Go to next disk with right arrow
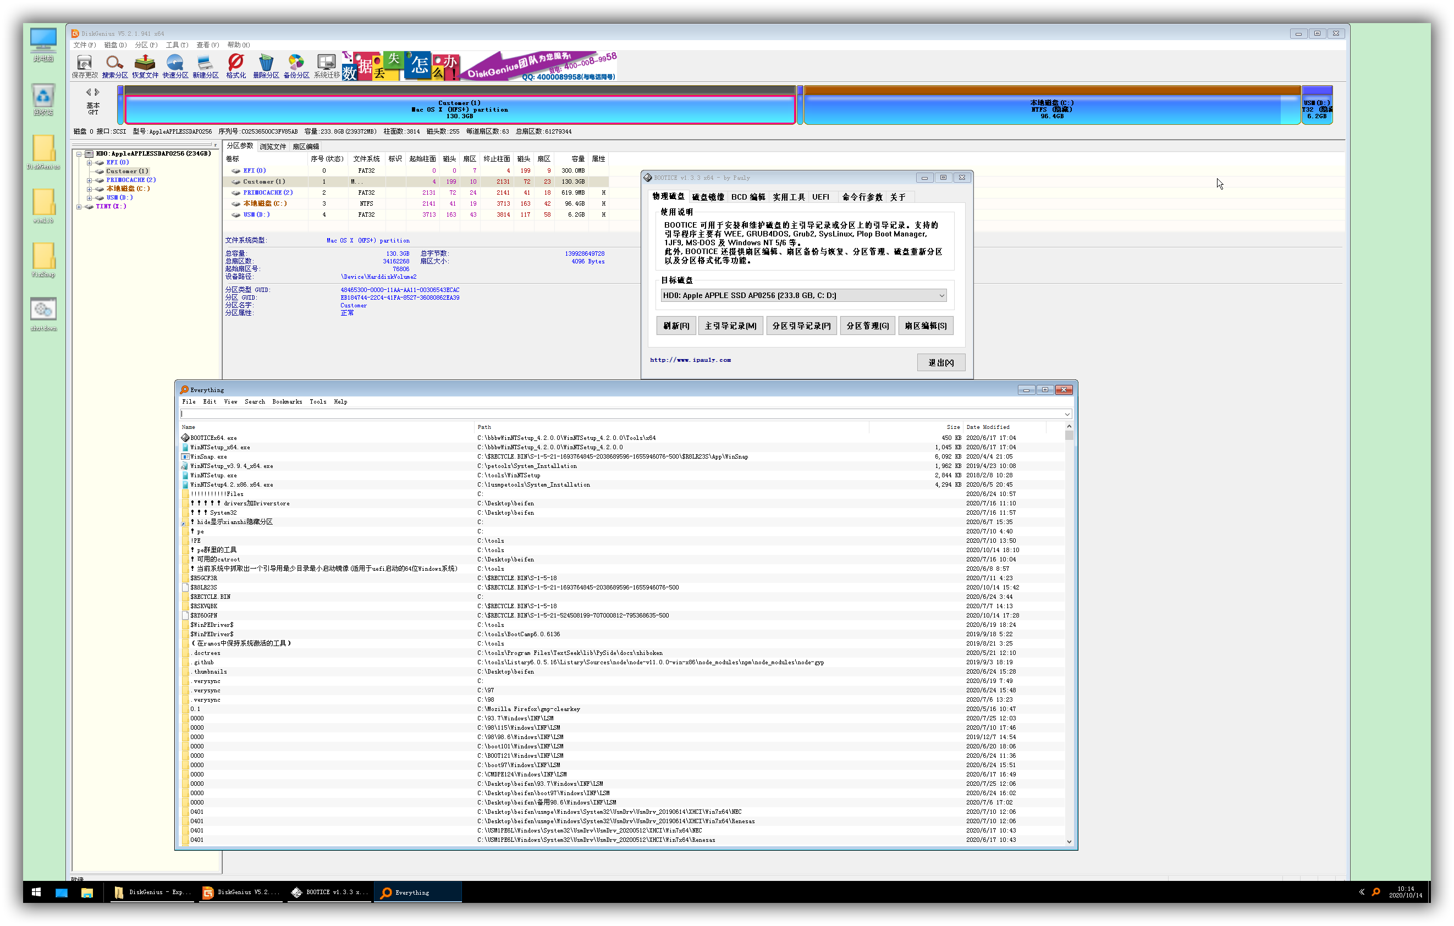This screenshot has width=1454, height=926. [97, 92]
